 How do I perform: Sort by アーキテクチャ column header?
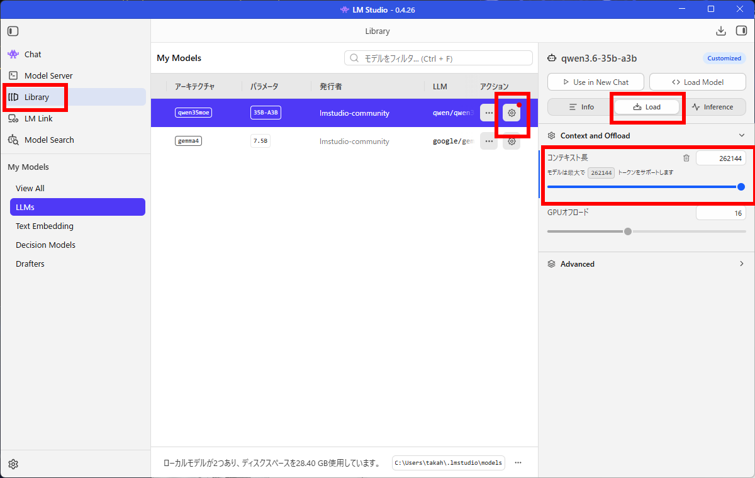click(x=194, y=86)
